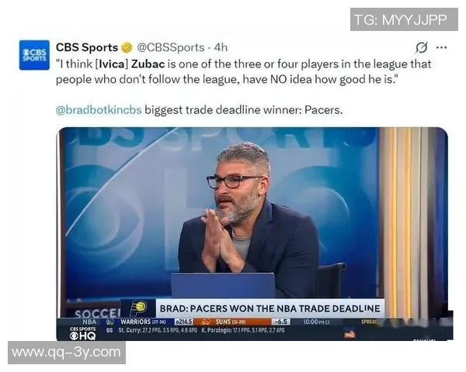Click the Pacers won trade deadline banner

coord(270,308)
